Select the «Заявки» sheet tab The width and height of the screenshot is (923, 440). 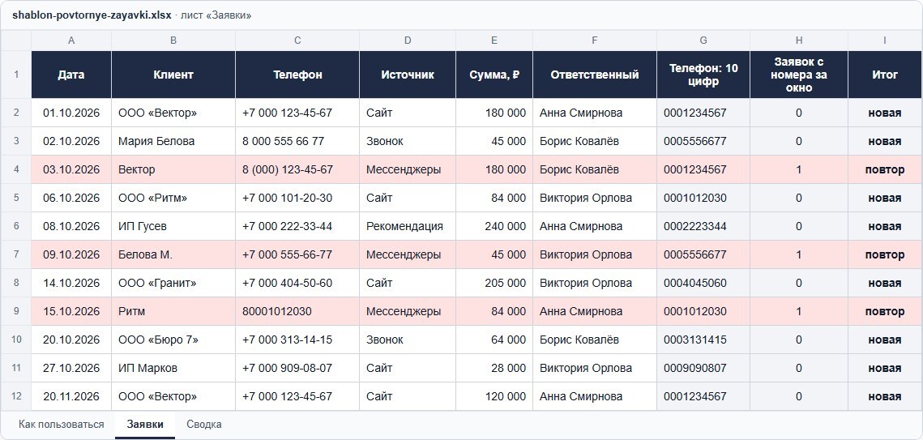[x=145, y=424]
